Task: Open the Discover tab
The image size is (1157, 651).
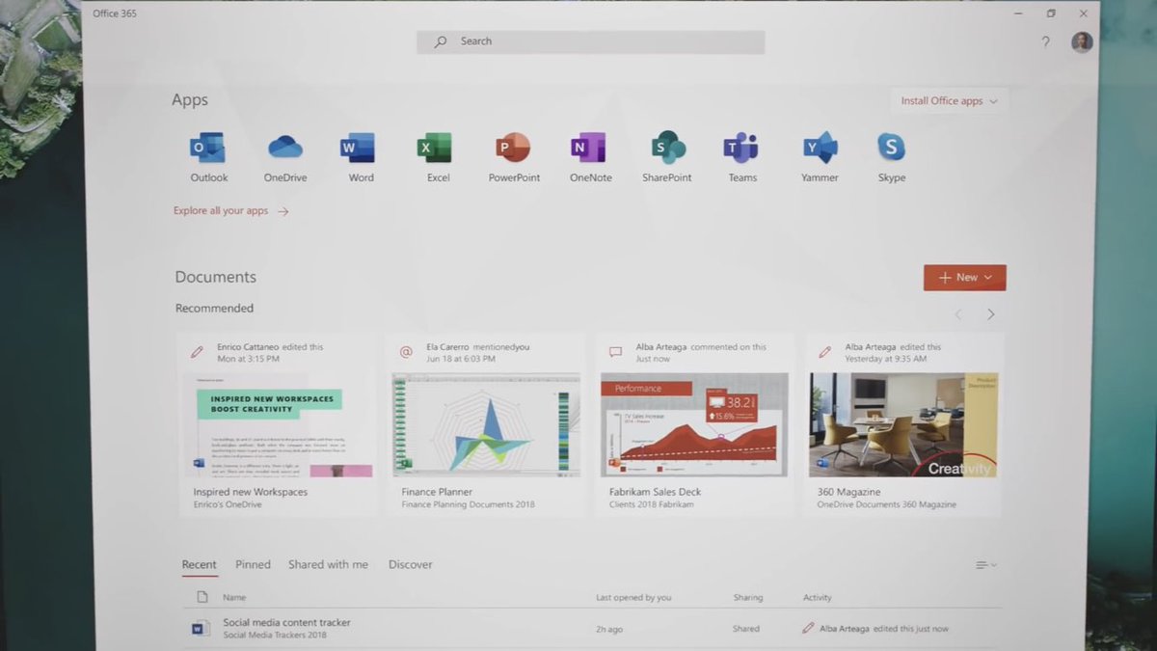Action: point(411,565)
